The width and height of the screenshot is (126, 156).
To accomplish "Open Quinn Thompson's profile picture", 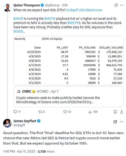I will [x=7, y=8].
